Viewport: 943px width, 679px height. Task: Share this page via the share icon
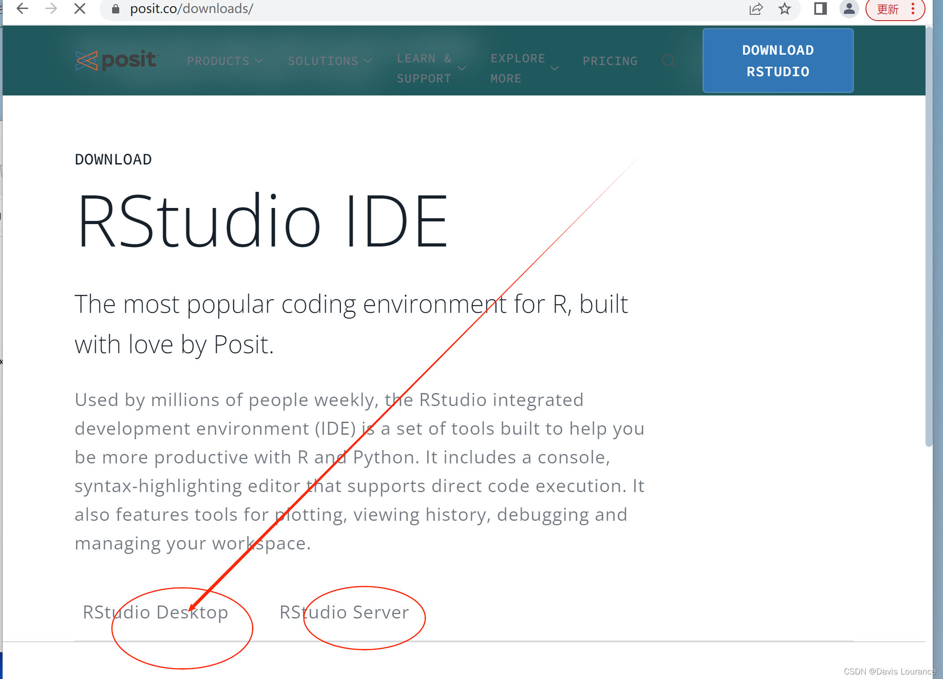[756, 9]
